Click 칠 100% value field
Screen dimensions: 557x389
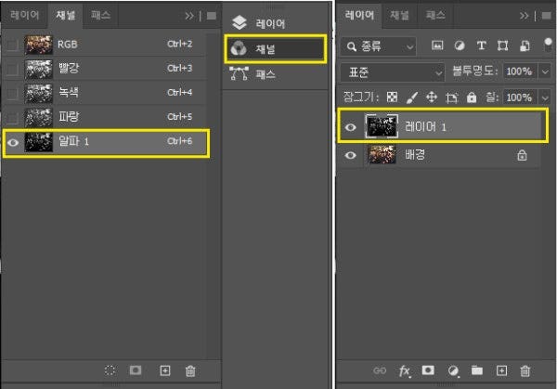click(x=519, y=97)
